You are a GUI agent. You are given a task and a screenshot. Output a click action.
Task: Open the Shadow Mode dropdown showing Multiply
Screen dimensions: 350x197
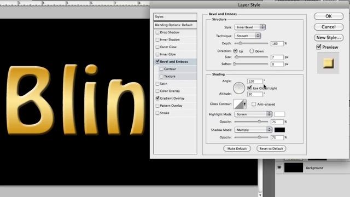pos(253,130)
